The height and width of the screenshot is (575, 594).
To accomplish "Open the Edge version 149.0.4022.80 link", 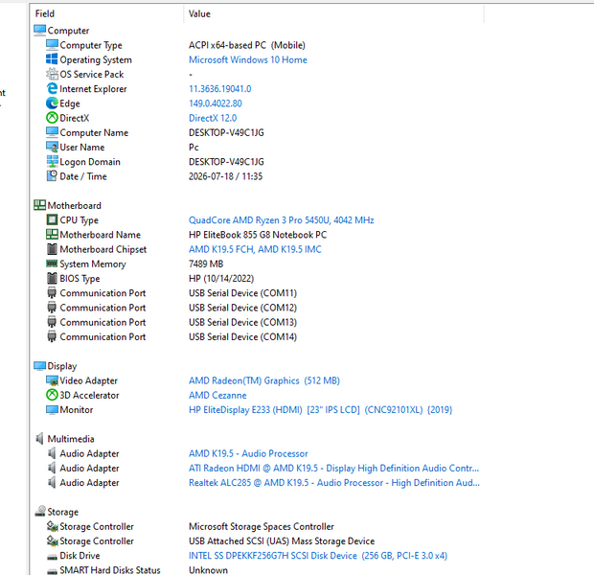I will pyautogui.click(x=216, y=103).
